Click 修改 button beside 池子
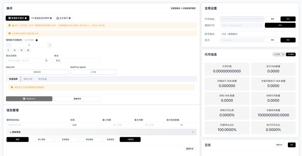Image resolution: width=302 pixels, height=156 pixels. click(288, 40)
